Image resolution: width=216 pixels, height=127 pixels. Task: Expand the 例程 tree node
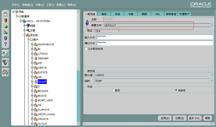click(x=24, y=26)
